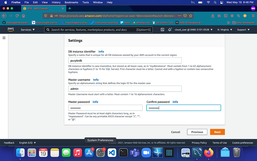Viewport: 257px width, 161px height.
Task: Open Info link for DB instance identifier
Action: tap(101, 51)
